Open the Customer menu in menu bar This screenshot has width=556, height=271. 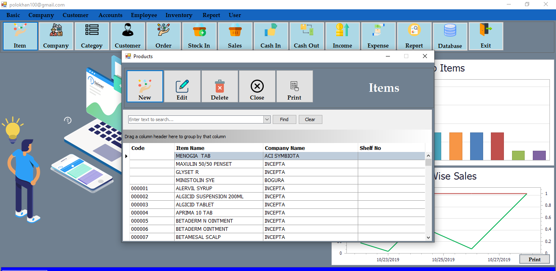75,15
